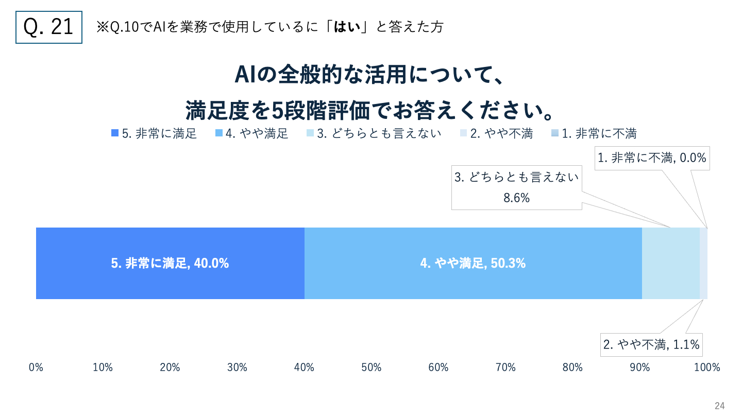
Task: Click the 2. やや不満, 1.1% callout label
Action: [651, 344]
